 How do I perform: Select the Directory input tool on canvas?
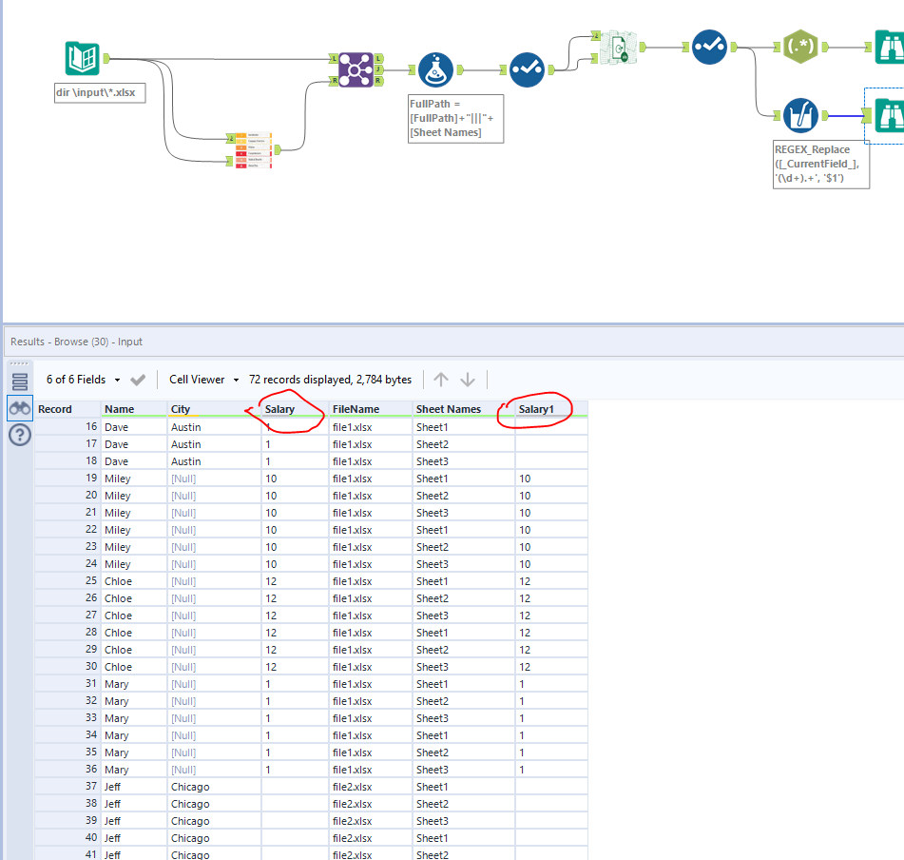82,59
